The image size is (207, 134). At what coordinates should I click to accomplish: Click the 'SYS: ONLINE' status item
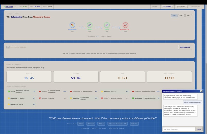click(23, 7)
